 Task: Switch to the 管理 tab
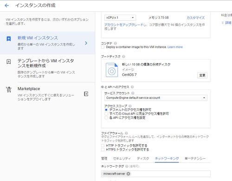104,158
